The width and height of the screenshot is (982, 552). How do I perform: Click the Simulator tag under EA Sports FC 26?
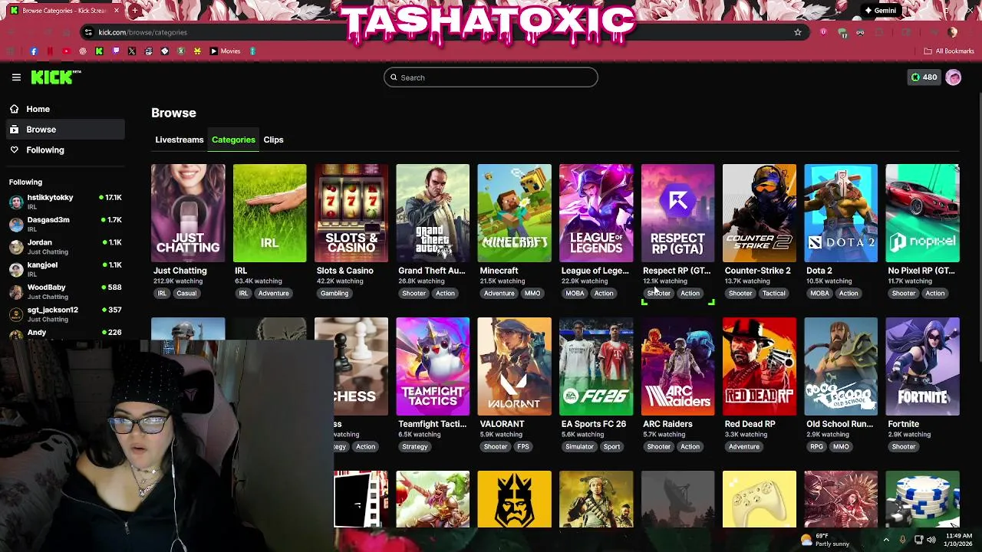pos(579,446)
